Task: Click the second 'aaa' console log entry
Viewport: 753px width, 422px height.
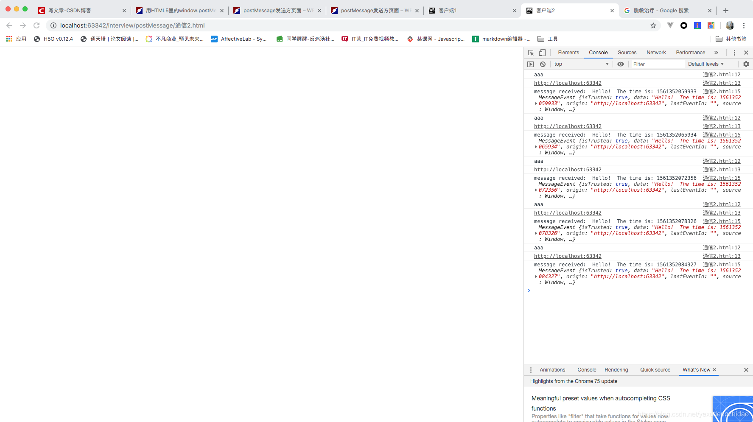Action: (539, 118)
